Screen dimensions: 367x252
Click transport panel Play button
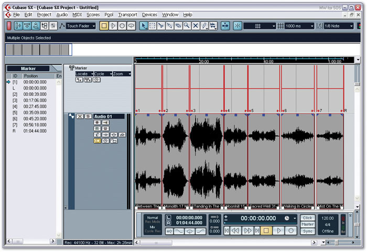(278, 231)
